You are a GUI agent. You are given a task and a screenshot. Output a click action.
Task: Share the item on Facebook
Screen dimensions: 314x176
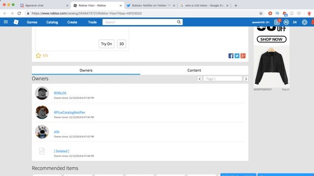[231, 56]
